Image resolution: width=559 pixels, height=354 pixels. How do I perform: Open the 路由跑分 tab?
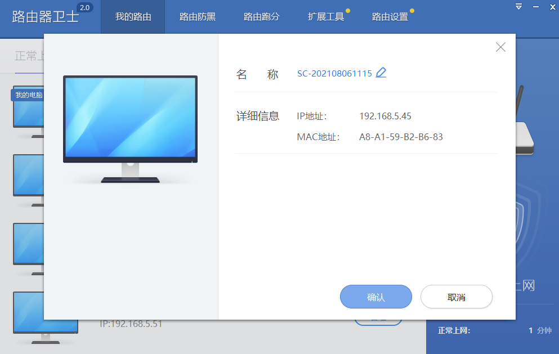(261, 17)
